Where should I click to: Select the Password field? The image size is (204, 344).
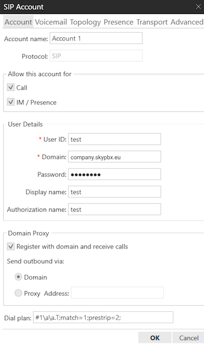tap(114, 174)
